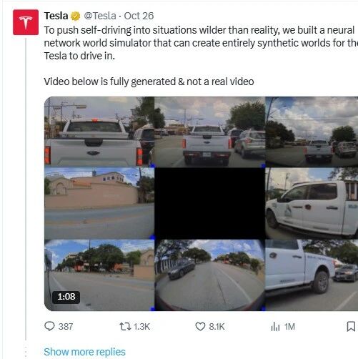Play the video via black center tile

pyautogui.click(x=209, y=203)
